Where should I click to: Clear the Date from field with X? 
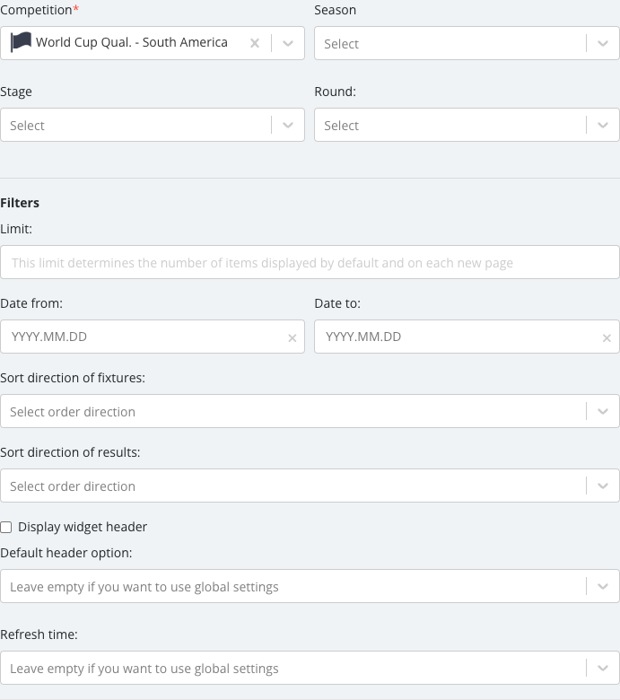coord(293,338)
